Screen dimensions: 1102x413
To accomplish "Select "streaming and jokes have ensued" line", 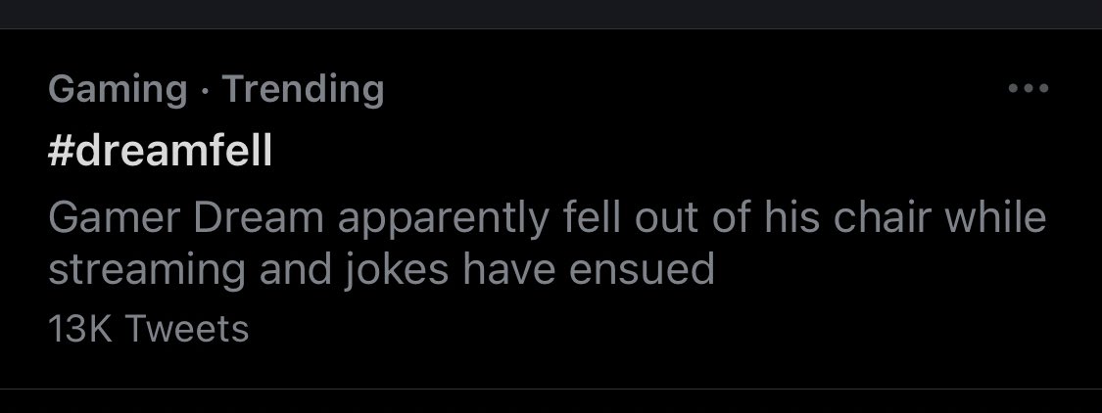I will pos(381,269).
